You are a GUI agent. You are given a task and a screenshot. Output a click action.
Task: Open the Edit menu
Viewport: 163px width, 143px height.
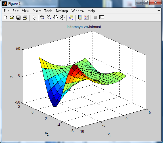point(16,11)
